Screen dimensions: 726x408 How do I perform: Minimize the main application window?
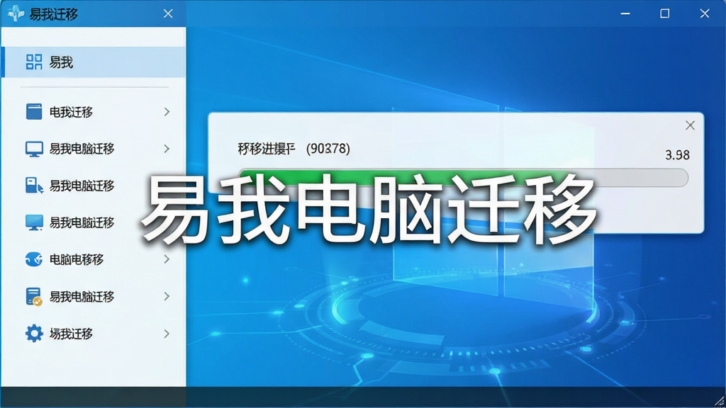(625, 14)
